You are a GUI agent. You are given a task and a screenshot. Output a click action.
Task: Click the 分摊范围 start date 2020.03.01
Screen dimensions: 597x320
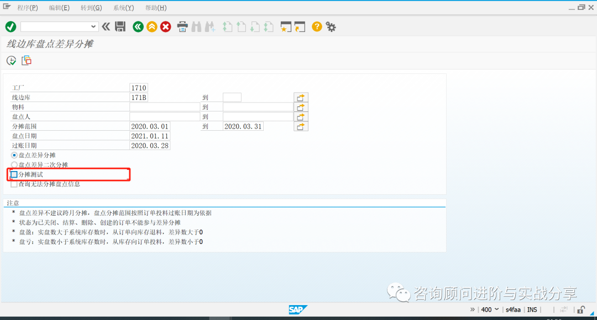(150, 126)
